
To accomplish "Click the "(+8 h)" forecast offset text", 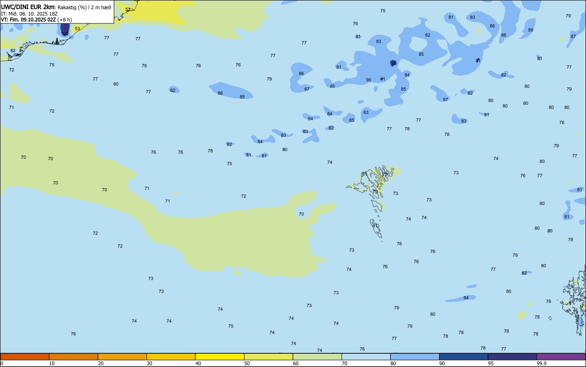I will coord(65,20).
